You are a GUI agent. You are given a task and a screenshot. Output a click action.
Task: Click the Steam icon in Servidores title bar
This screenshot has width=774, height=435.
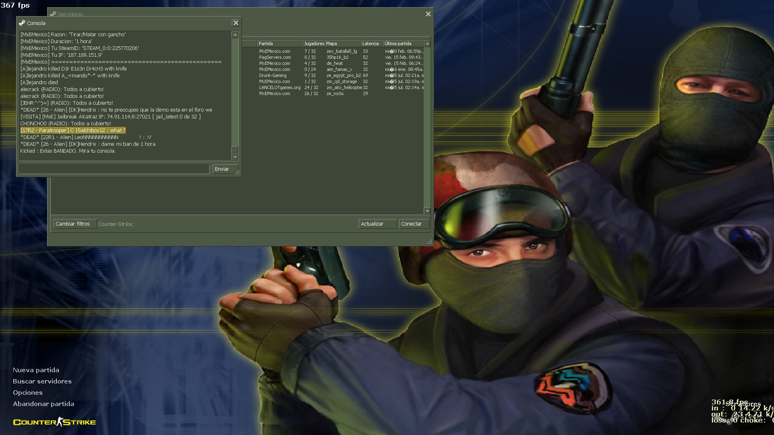point(53,14)
